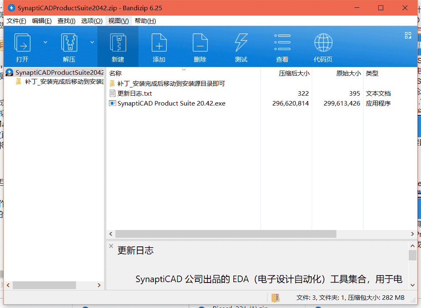Click the original size 299,613,426 cell
Screen dimensions: 421x308
click(342, 103)
